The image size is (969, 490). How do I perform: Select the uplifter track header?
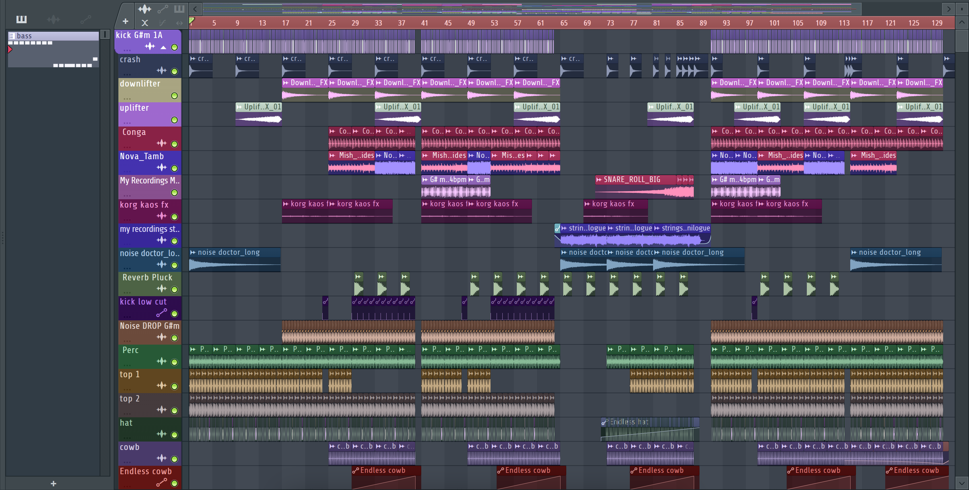click(x=150, y=114)
